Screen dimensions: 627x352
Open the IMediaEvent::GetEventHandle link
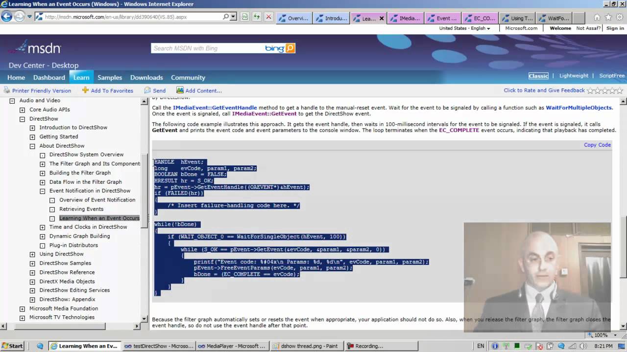(215, 108)
